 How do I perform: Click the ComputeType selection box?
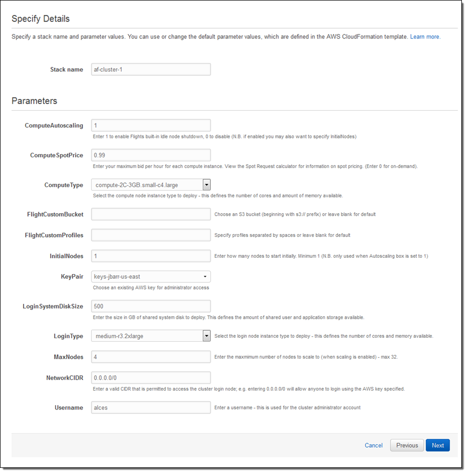[146, 184]
